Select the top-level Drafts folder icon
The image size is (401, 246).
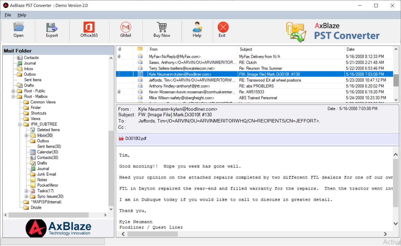click(20, 85)
